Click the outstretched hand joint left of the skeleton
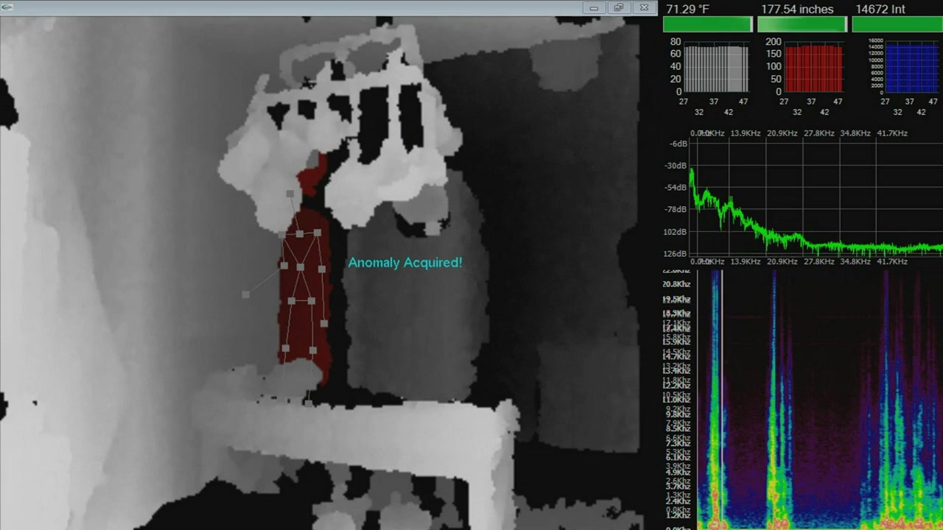The image size is (943, 530). pos(245,294)
